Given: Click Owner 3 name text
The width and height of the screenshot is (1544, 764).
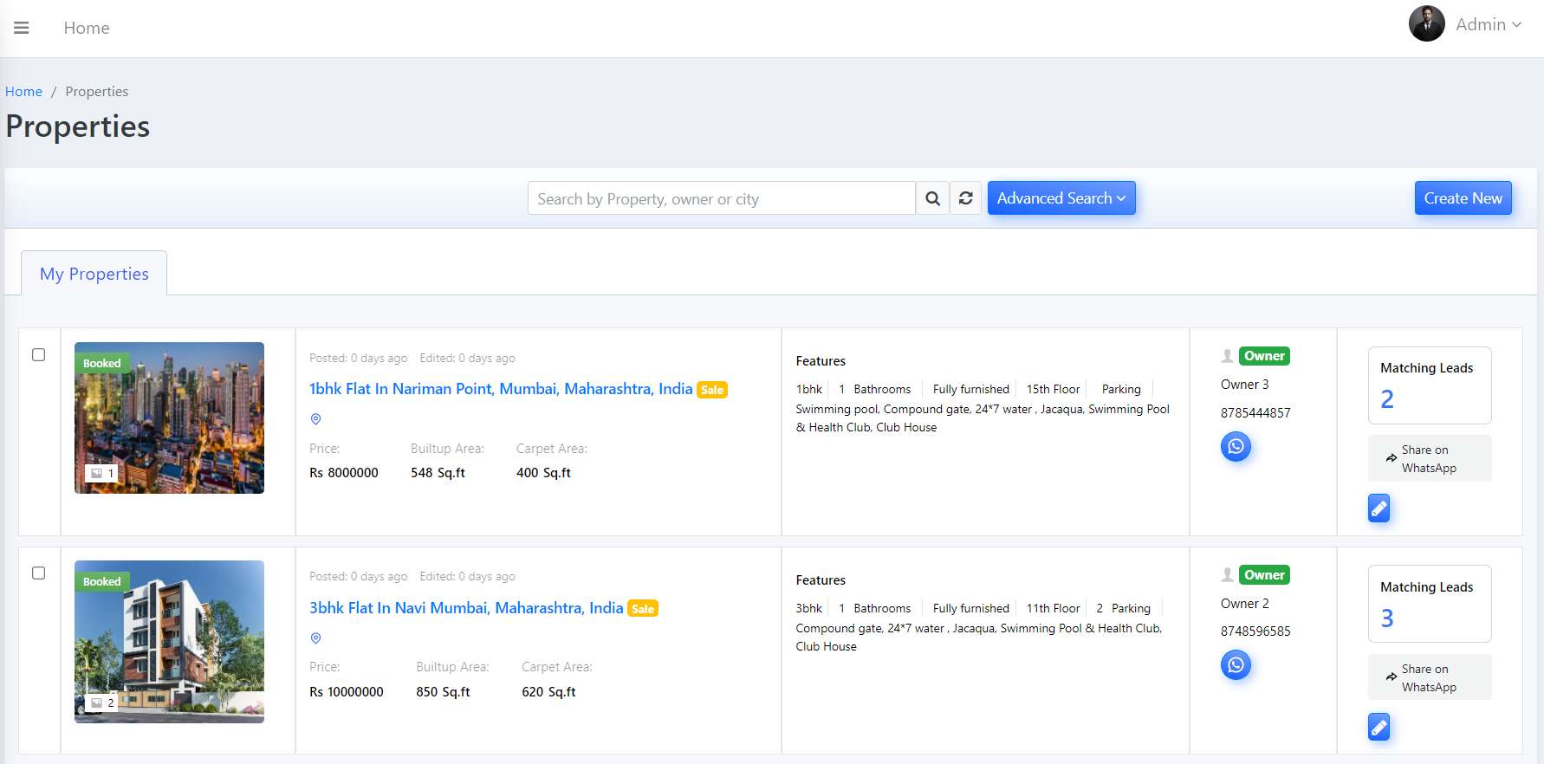Looking at the screenshot, I should point(1245,385).
